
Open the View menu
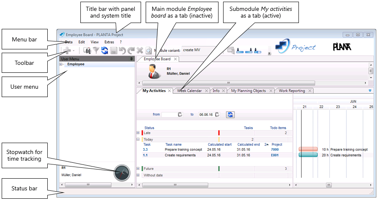coord(95,42)
